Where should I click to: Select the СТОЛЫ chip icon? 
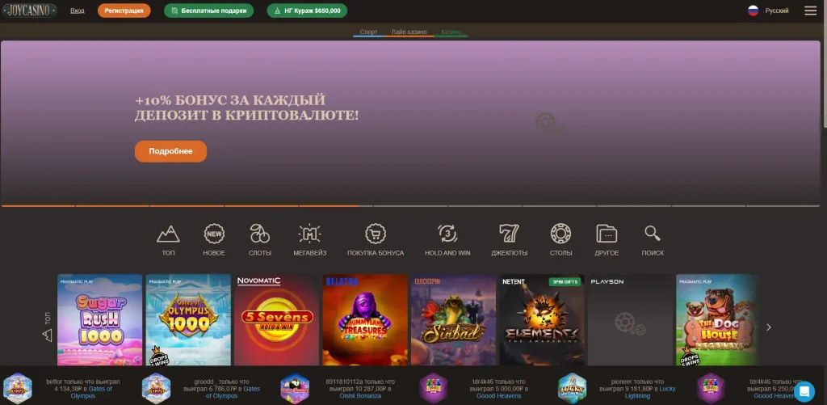click(x=560, y=234)
